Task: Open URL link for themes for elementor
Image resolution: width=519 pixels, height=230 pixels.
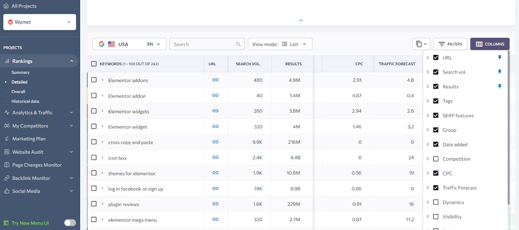Action: click(215, 173)
